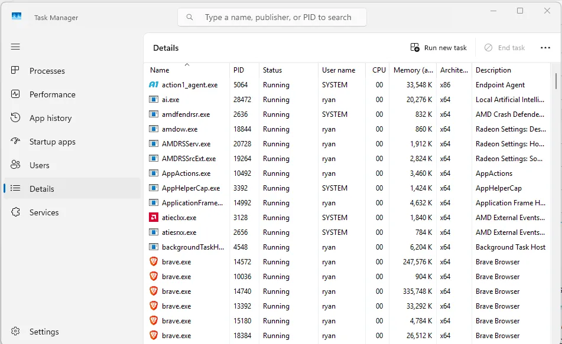Select the backgroundTaskH... process name

click(193, 247)
